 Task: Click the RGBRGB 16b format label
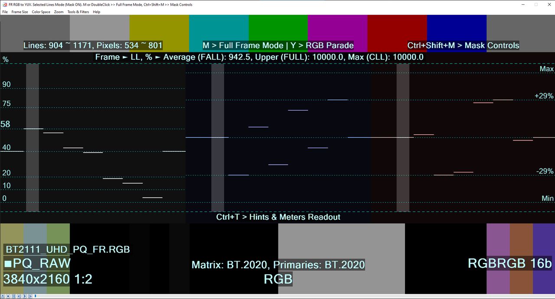pyautogui.click(x=509, y=263)
